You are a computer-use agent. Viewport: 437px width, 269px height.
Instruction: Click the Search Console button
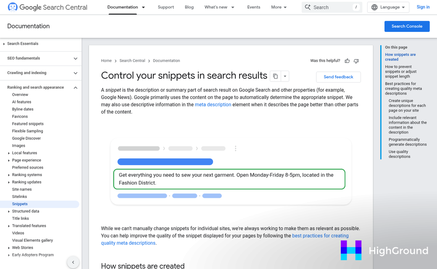(x=407, y=26)
